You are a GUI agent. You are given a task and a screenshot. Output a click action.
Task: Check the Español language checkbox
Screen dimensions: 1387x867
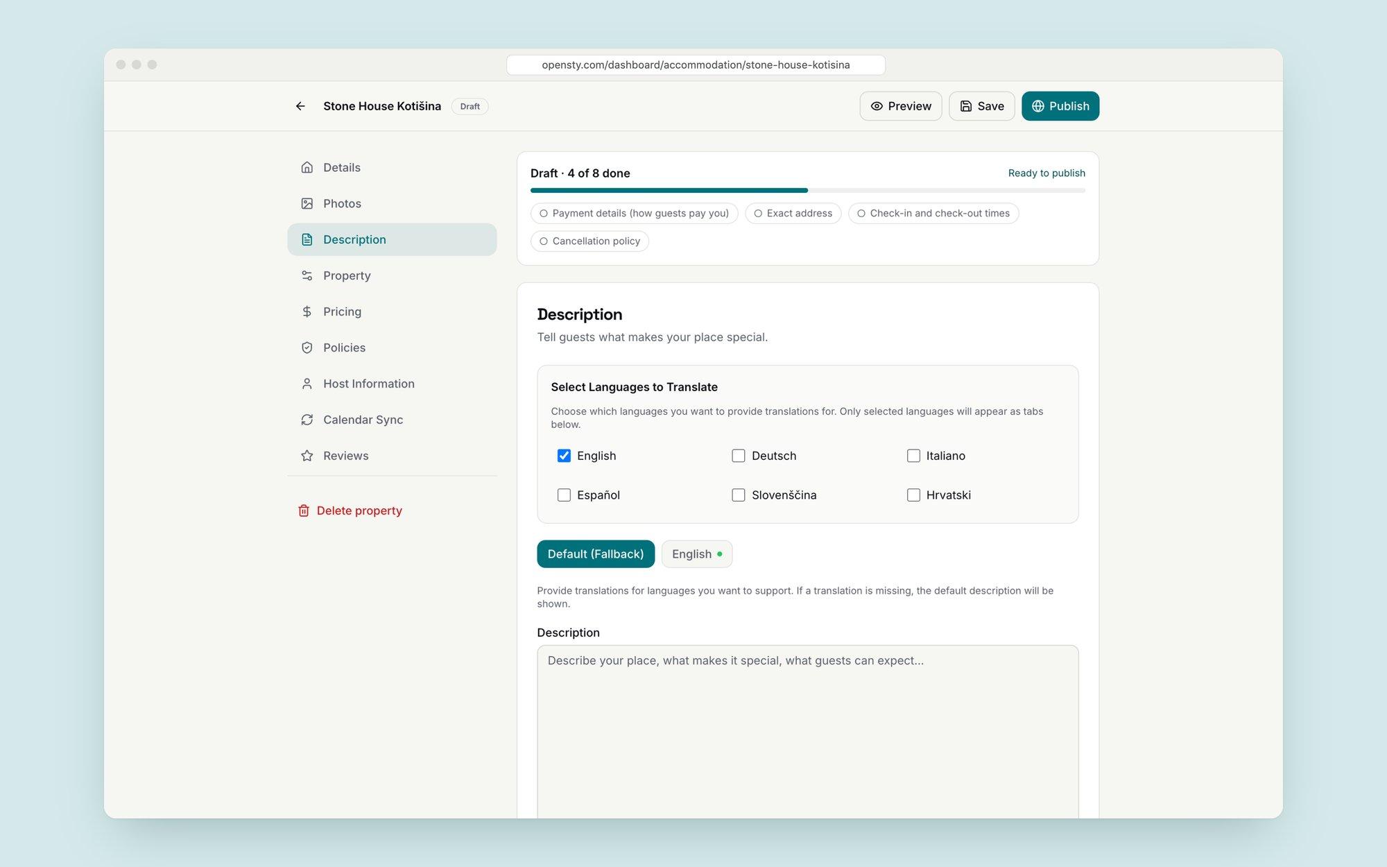tap(564, 495)
